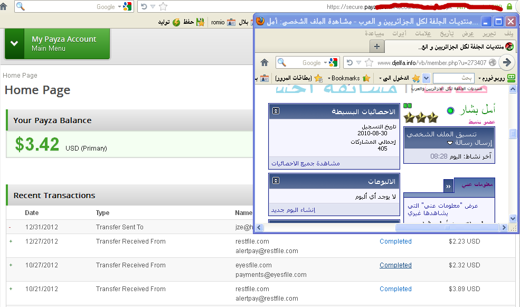520x307 pixels.
Task: Click the double-arrow button beside معلومات عني tab
Action: 448,186
